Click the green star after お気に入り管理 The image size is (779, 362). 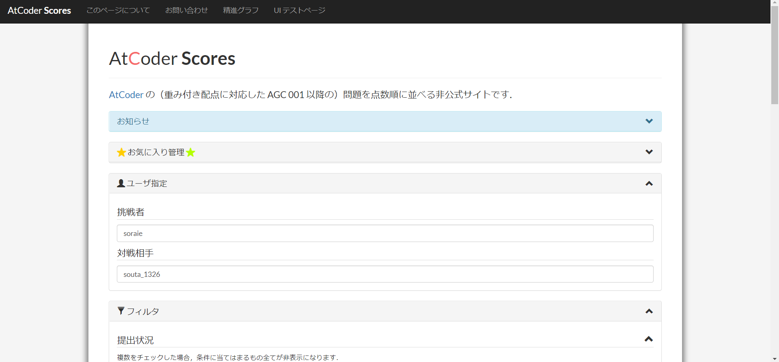[x=191, y=152]
